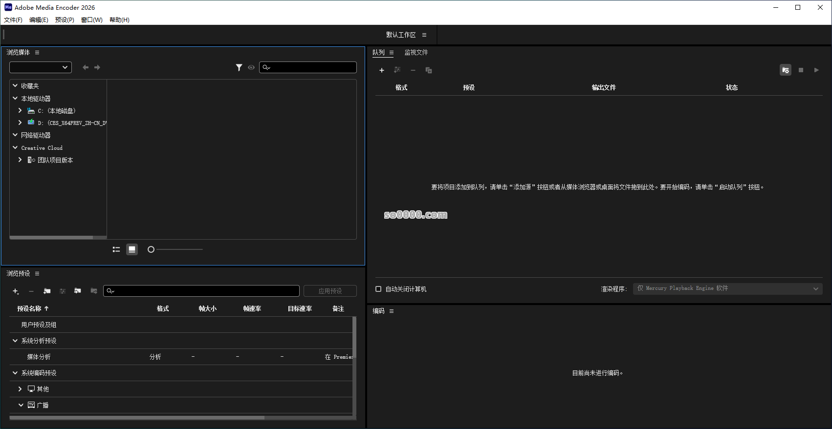
Task: Open the 浏览媒体 panel menu icon
Action: [37, 52]
